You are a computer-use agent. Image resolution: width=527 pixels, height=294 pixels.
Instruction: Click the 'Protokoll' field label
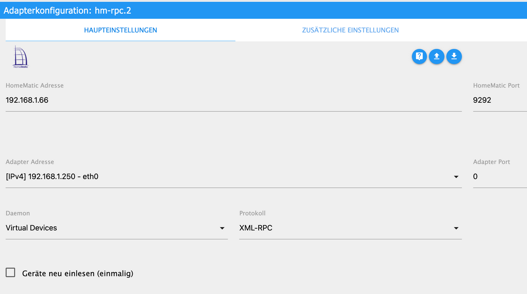[253, 213]
